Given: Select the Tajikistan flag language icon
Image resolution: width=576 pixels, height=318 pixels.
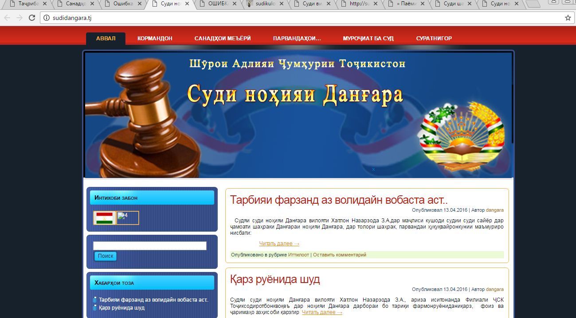Looking at the screenshot, I should (x=105, y=218).
